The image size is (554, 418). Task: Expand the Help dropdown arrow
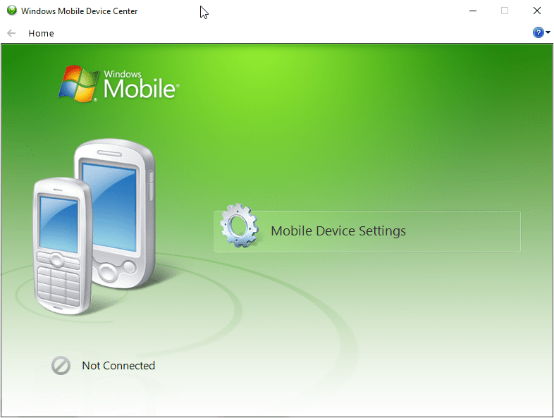pyautogui.click(x=548, y=32)
